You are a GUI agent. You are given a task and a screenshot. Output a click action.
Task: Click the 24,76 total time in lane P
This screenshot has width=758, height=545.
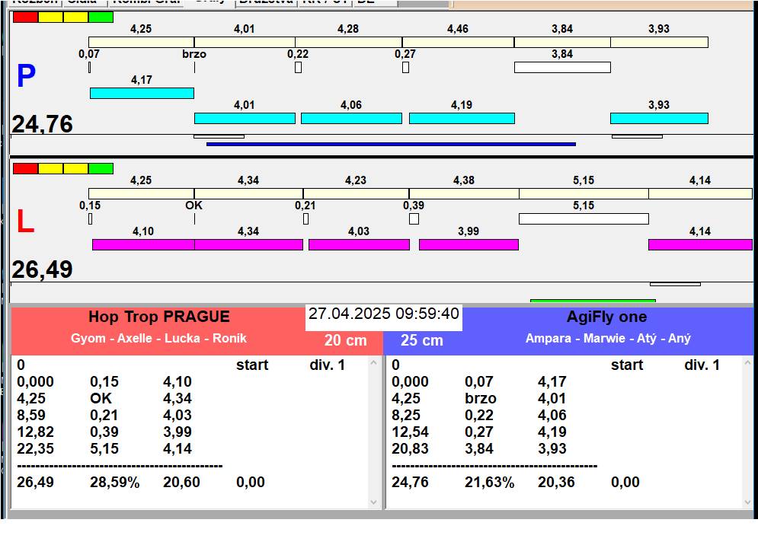tap(43, 124)
